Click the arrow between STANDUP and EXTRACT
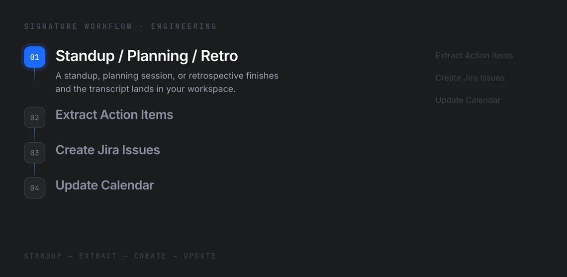Viewport: 567px width, 277px height. pyautogui.click(x=71, y=256)
